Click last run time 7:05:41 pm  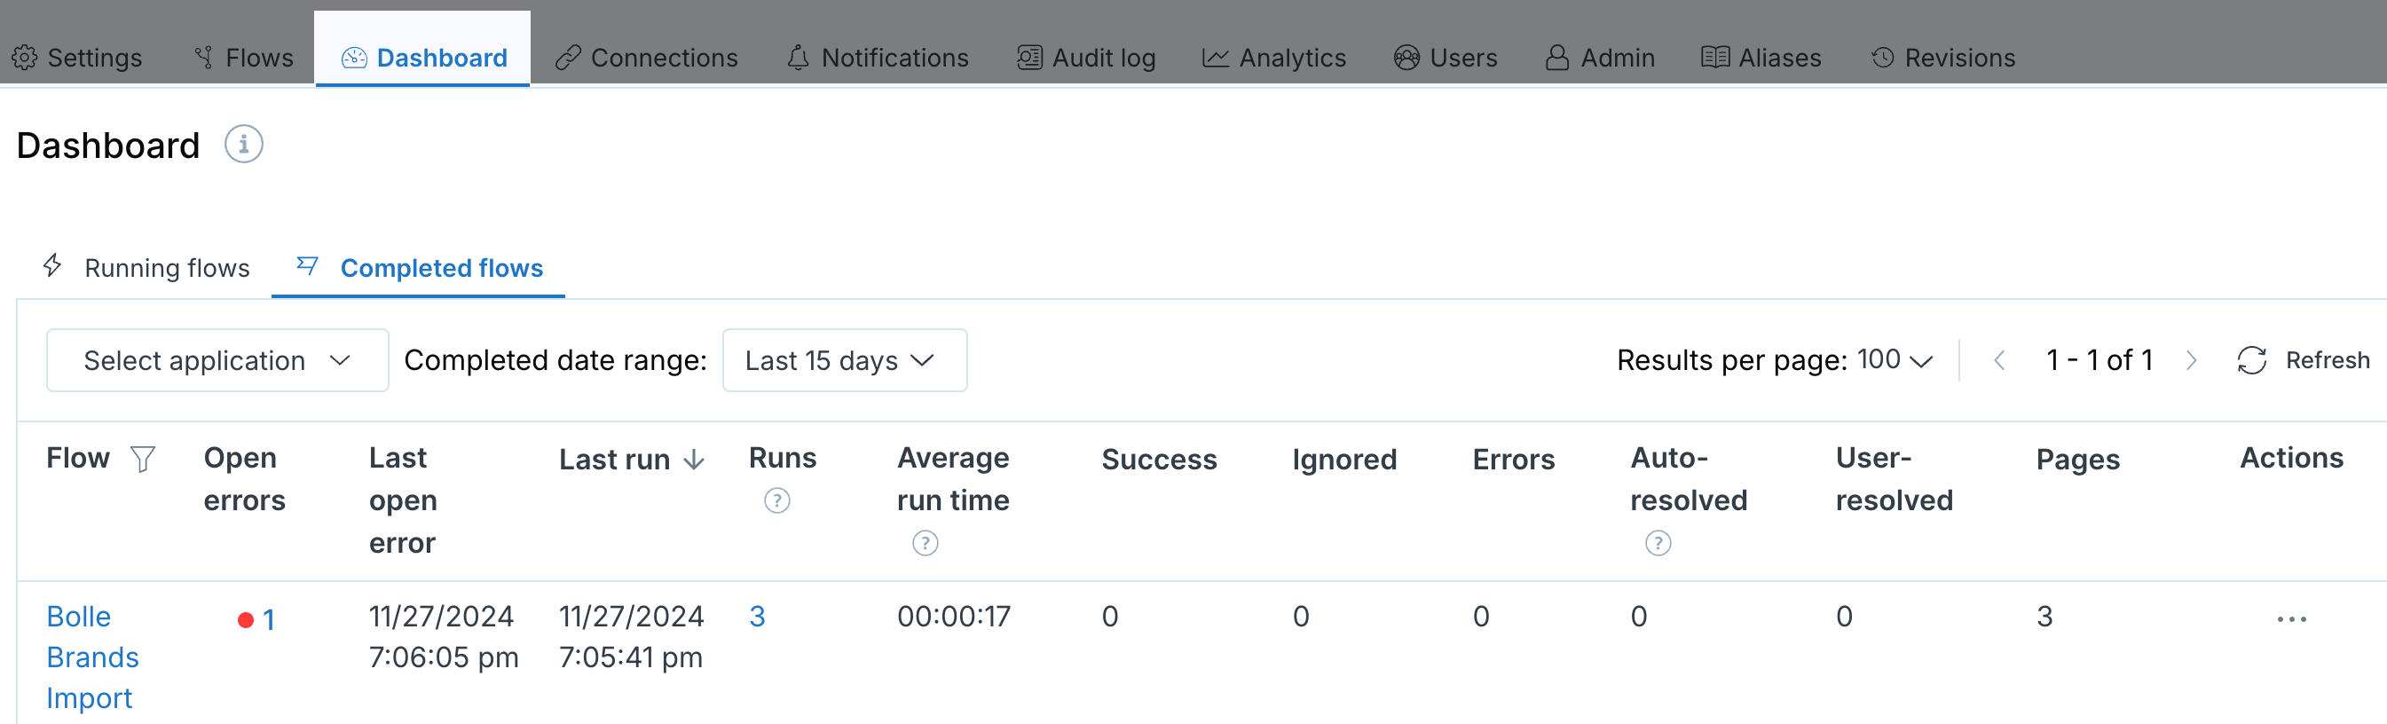click(631, 657)
